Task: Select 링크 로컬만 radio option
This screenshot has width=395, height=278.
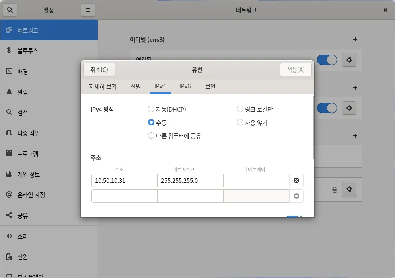Action: (240, 109)
